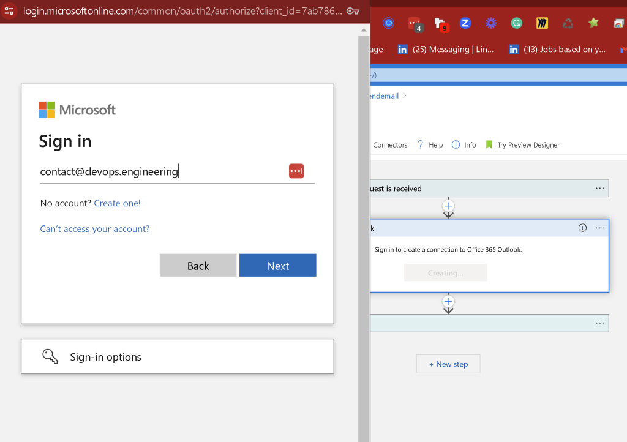Click the sendemail breadcrumb link
The height and width of the screenshot is (442, 627).
pyautogui.click(x=385, y=96)
